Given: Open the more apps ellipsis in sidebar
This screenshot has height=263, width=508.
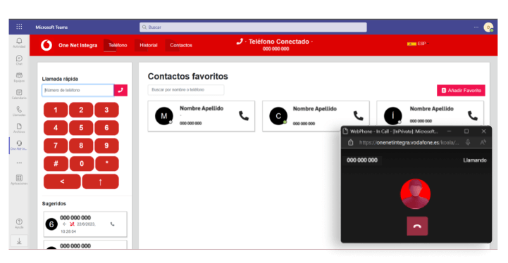Looking at the screenshot, I should click(19, 162).
